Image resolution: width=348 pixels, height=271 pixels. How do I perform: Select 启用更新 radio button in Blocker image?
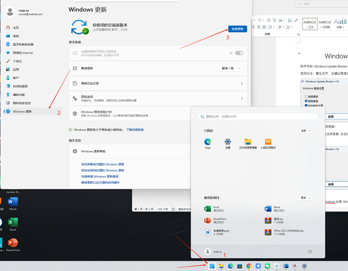(x=306, y=96)
